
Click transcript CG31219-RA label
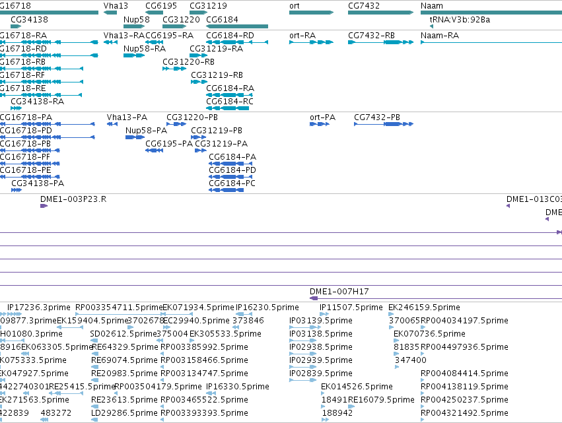click(x=216, y=49)
